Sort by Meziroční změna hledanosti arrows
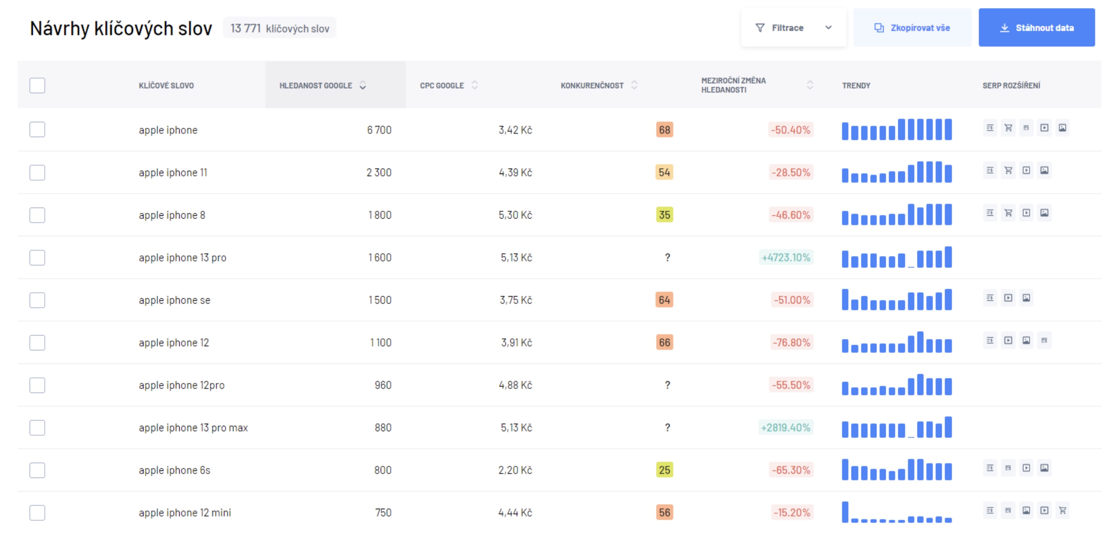The width and height of the screenshot is (1107, 539). [x=810, y=85]
